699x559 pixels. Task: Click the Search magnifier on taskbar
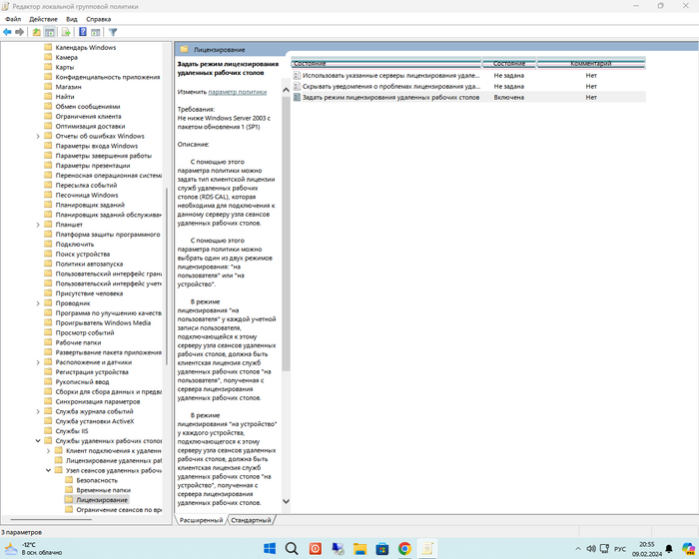(292, 548)
